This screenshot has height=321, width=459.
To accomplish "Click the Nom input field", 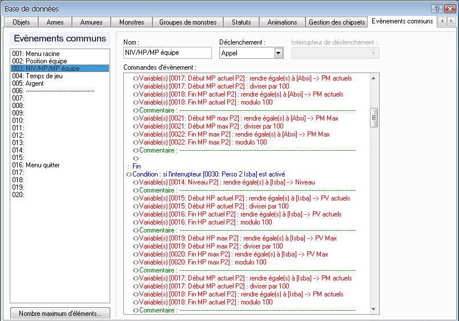I will click(x=167, y=53).
